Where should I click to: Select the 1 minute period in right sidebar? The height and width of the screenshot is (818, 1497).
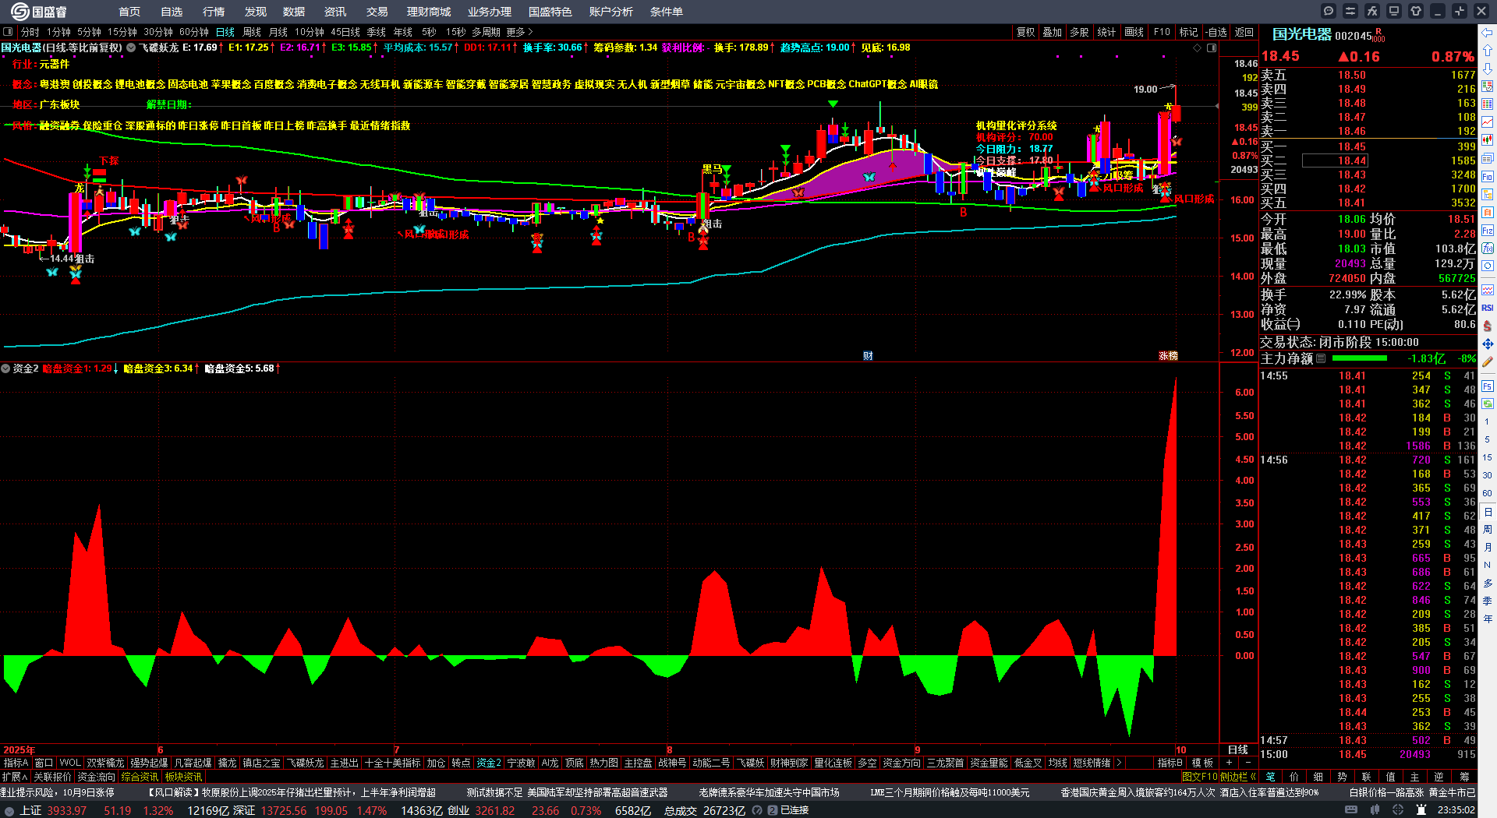point(1488,421)
